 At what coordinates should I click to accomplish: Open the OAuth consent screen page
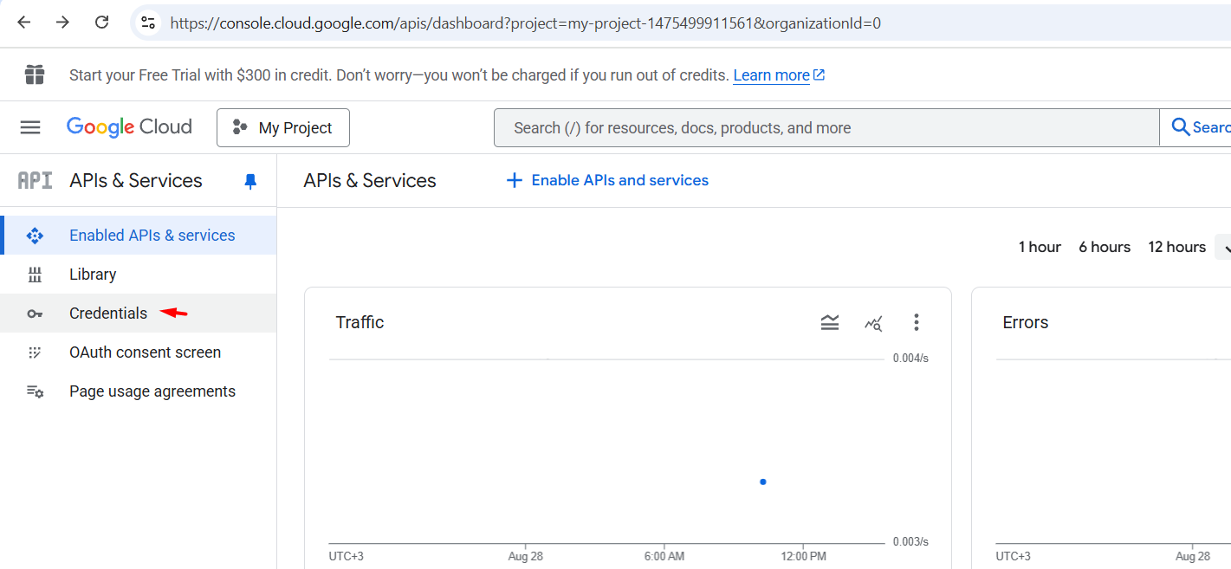145,352
